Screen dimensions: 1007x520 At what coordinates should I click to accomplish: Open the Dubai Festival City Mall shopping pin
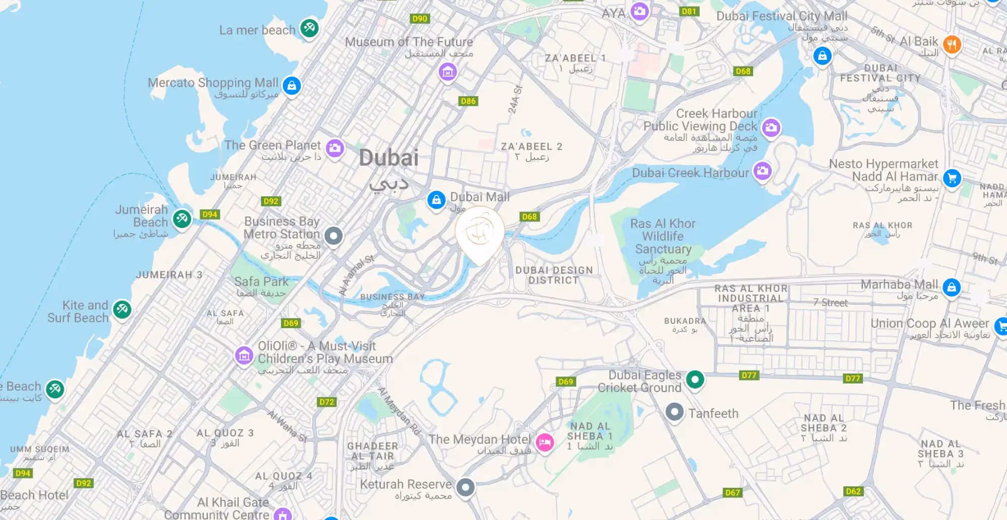(x=822, y=56)
